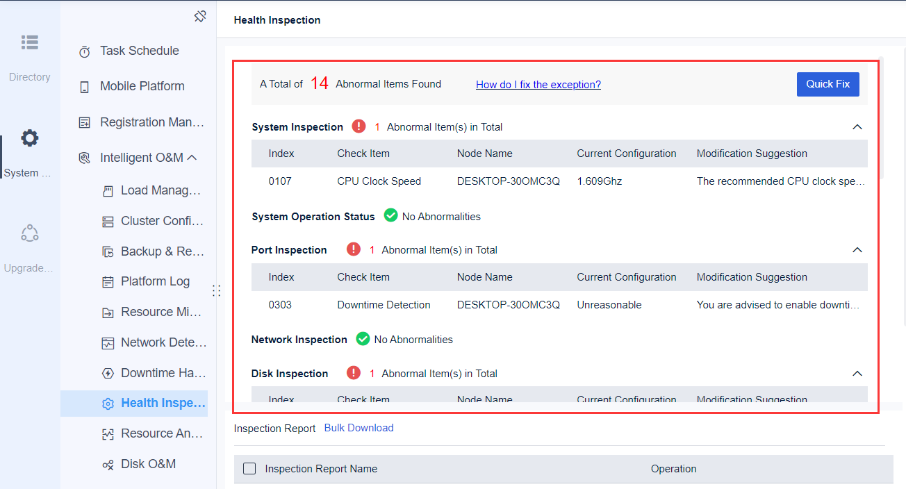Collapse the Port Inspection section
906x489 pixels.
pyautogui.click(x=857, y=249)
